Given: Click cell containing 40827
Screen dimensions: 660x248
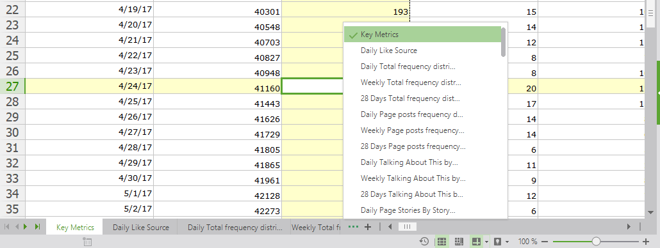Looking at the screenshot, I should click(x=218, y=56).
